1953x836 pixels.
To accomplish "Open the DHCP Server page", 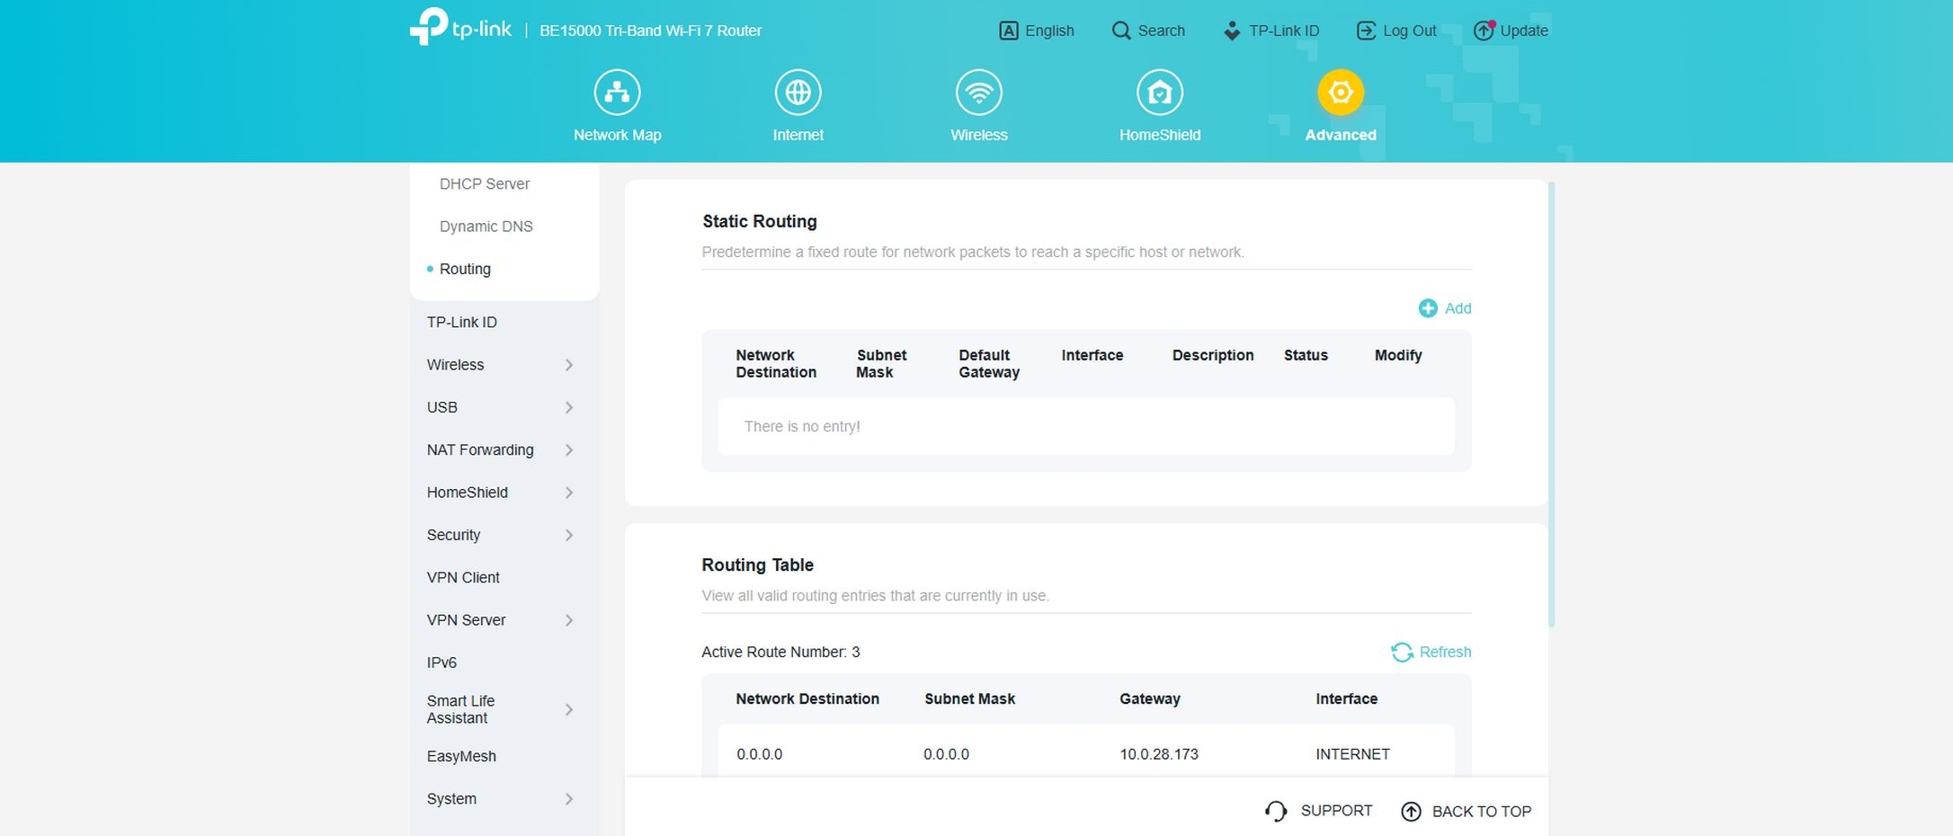I will pyautogui.click(x=485, y=183).
